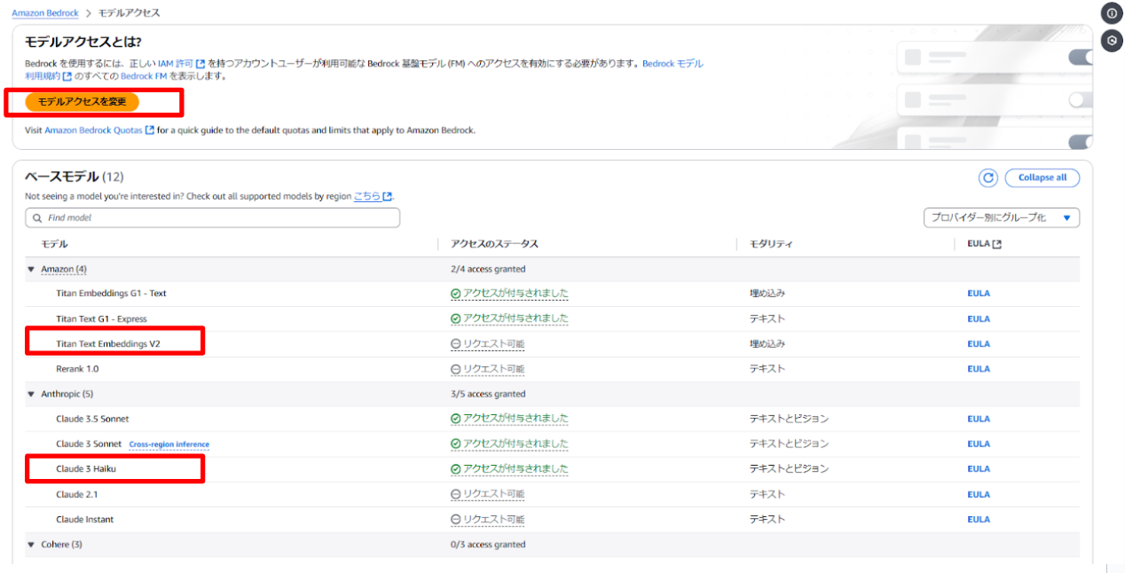
Task: Click the Rerank 1.0 model name
Action: click(77, 369)
